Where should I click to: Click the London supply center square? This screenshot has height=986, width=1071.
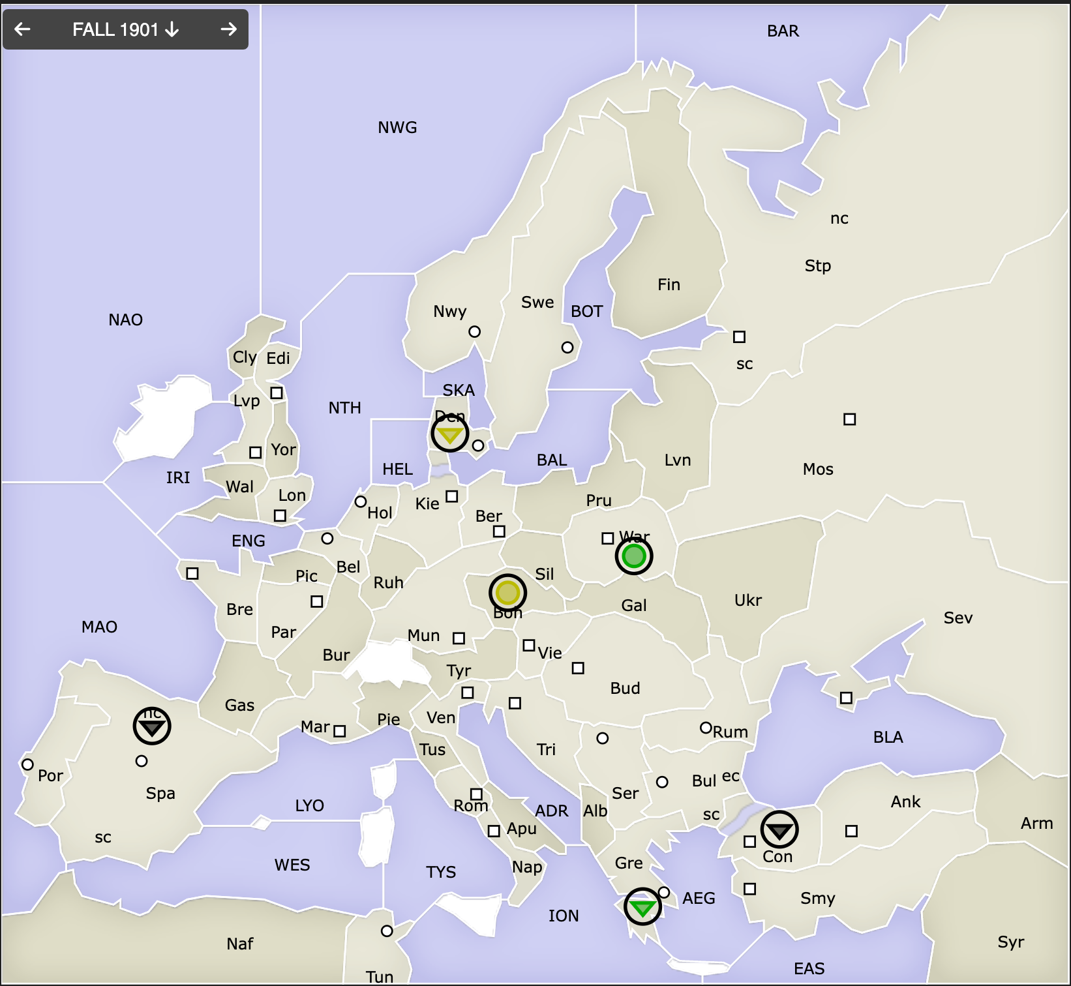pos(280,516)
